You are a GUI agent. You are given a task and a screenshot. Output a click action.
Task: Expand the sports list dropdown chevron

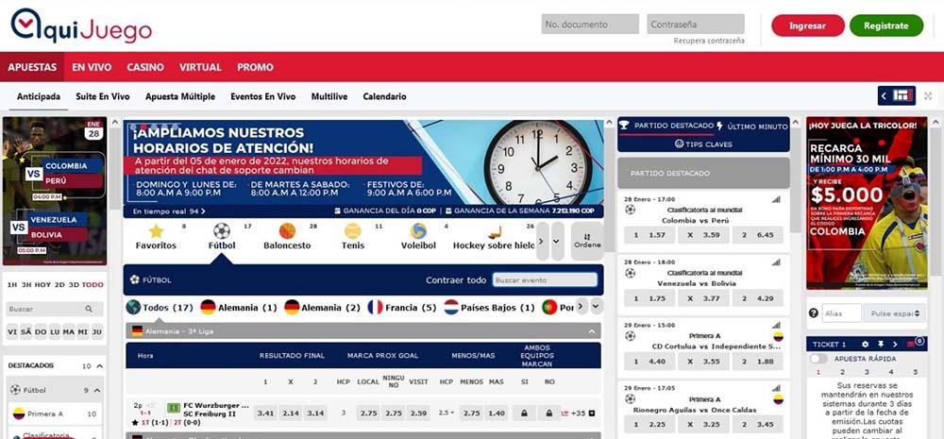click(558, 241)
